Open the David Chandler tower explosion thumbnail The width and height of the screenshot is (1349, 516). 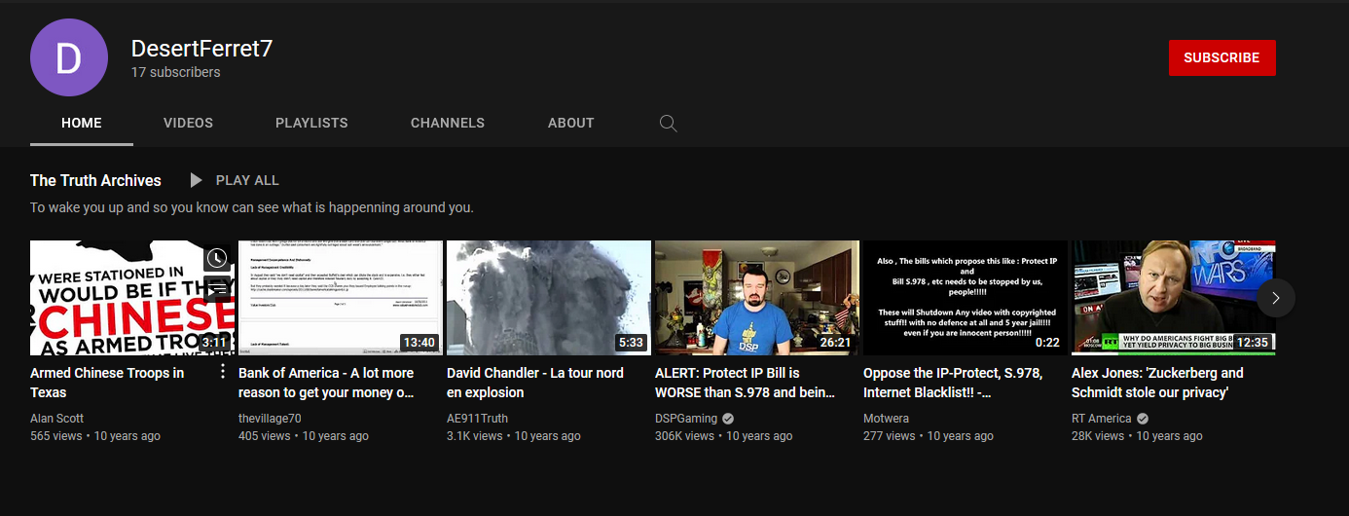pyautogui.click(x=549, y=298)
